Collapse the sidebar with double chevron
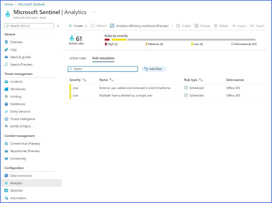272x203 pixels. [x=58, y=26]
